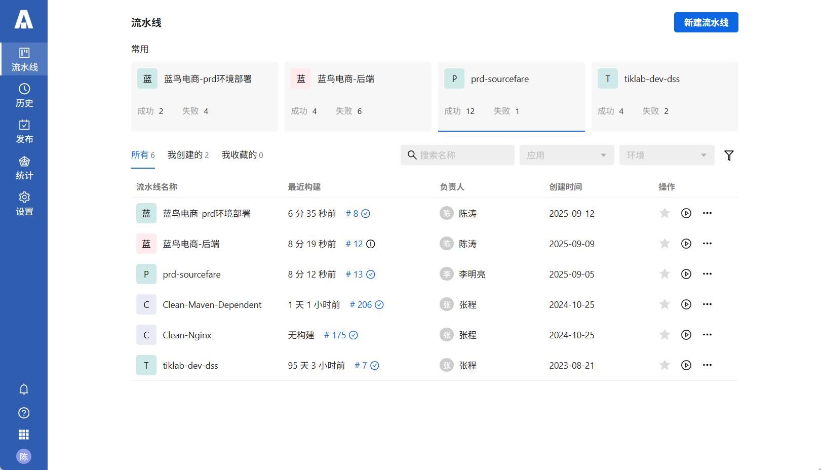The width and height of the screenshot is (821, 470).
Task: Select the 发布 icon in the sidebar
Action: point(24,132)
